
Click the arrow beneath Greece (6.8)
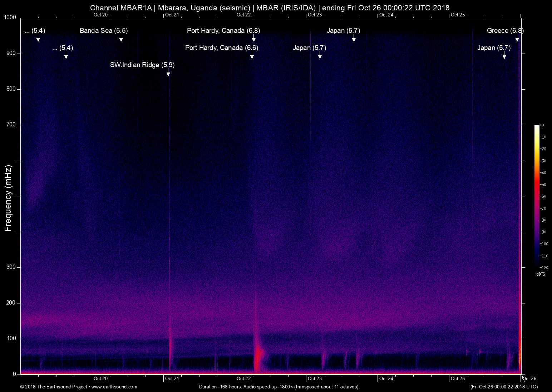tap(517, 39)
